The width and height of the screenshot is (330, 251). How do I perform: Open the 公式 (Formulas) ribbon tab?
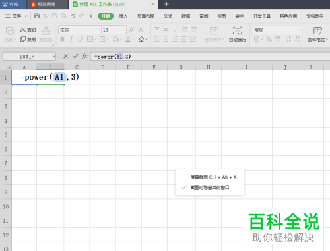coord(168,16)
